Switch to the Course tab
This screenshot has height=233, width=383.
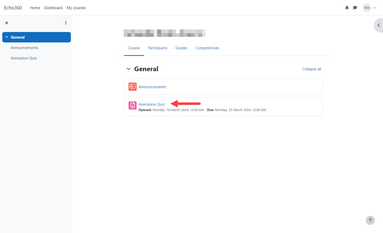pos(134,48)
